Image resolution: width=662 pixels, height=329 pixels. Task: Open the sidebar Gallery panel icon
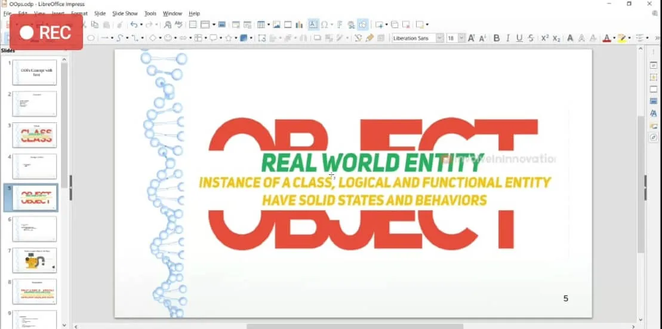(653, 125)
